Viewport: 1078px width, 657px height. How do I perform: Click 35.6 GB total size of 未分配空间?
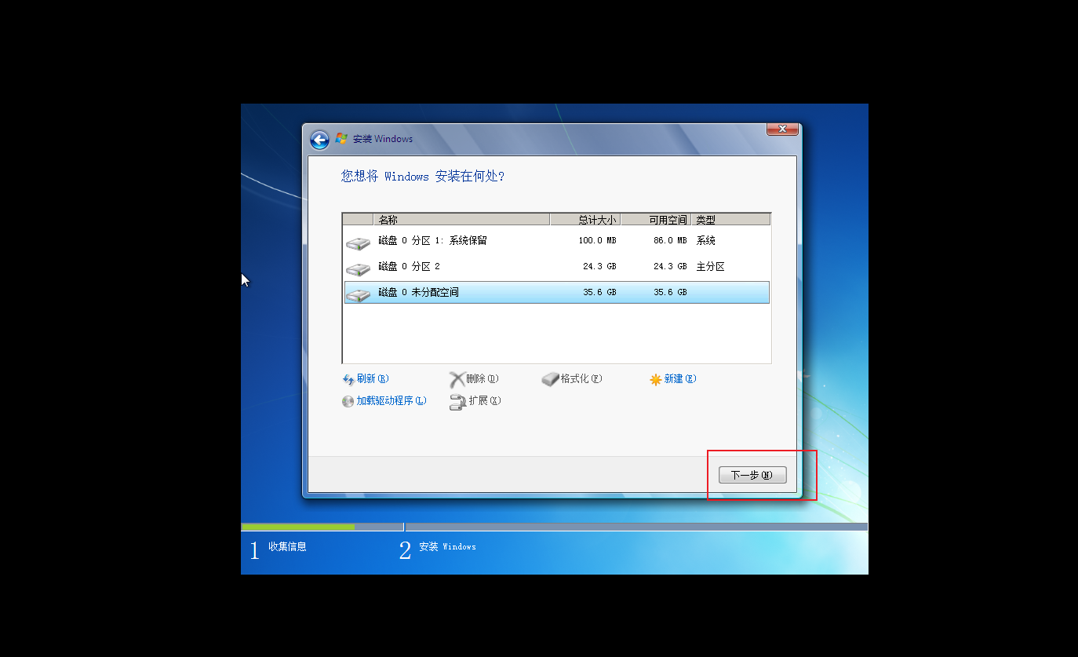[599, 292]
